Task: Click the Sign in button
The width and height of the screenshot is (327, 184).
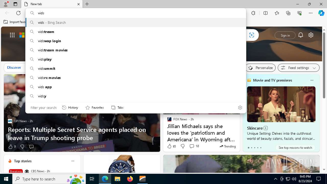Action: 285,35
